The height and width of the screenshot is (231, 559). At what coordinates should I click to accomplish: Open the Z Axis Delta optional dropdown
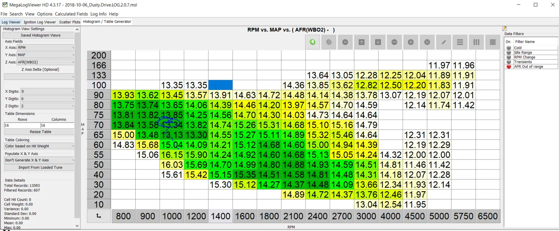coord(39,77)
